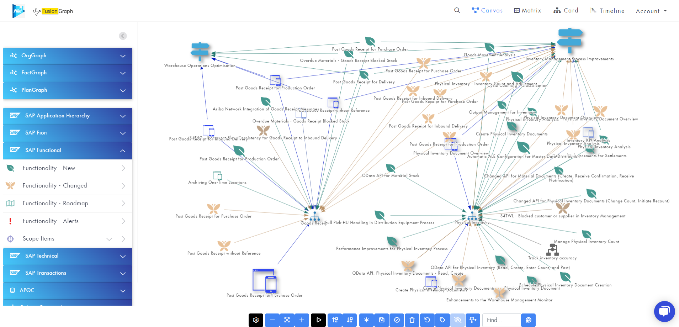Screen dimensions: 679x327
Task: Select top Post Goods Receipt for Purchase Order leaf
Action: (370, 41)
